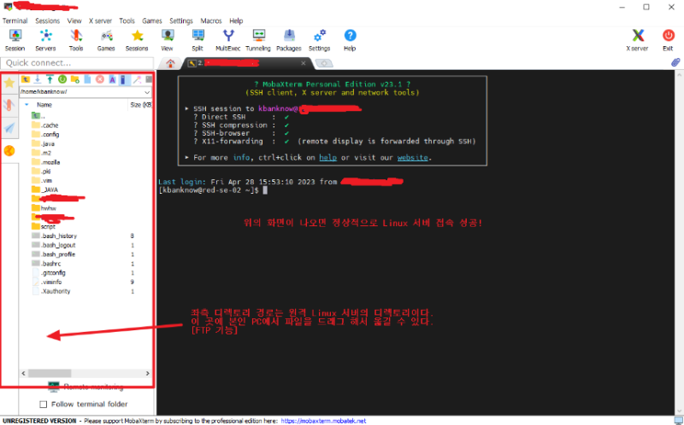
Task: Toggle show hidden files icon in SFTP toolbar
Action: click(124, 79)
